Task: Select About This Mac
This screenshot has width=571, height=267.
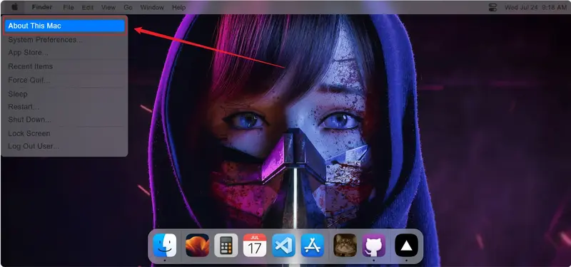Action: pos(64,26)
